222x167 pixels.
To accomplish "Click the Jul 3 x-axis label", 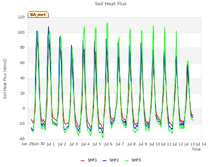I will pyautogui.click(x=74, y=144).
